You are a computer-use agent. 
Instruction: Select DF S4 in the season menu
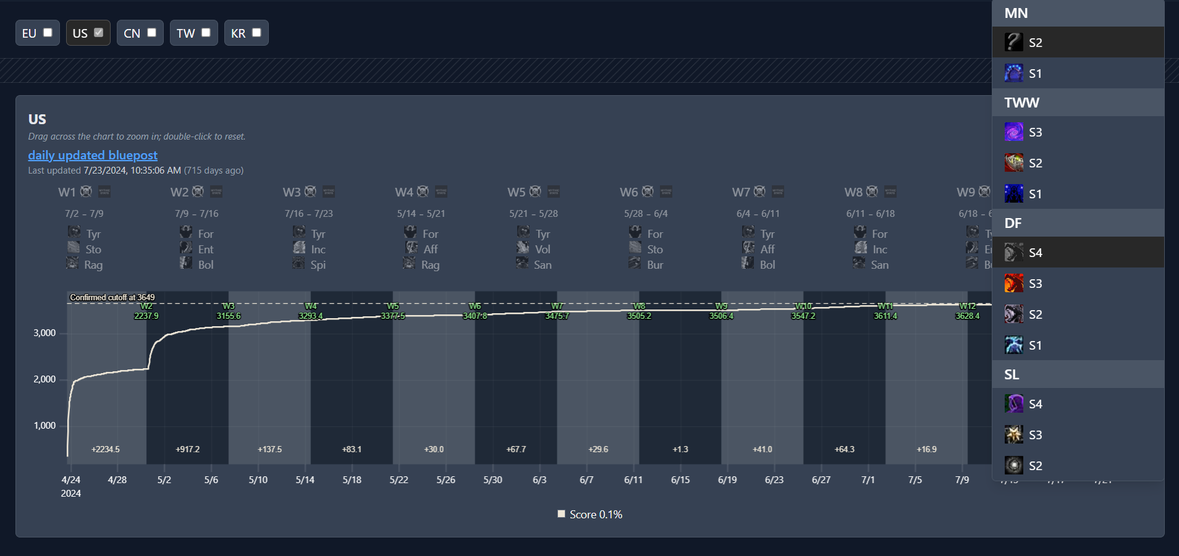[x=1078, y=252]
